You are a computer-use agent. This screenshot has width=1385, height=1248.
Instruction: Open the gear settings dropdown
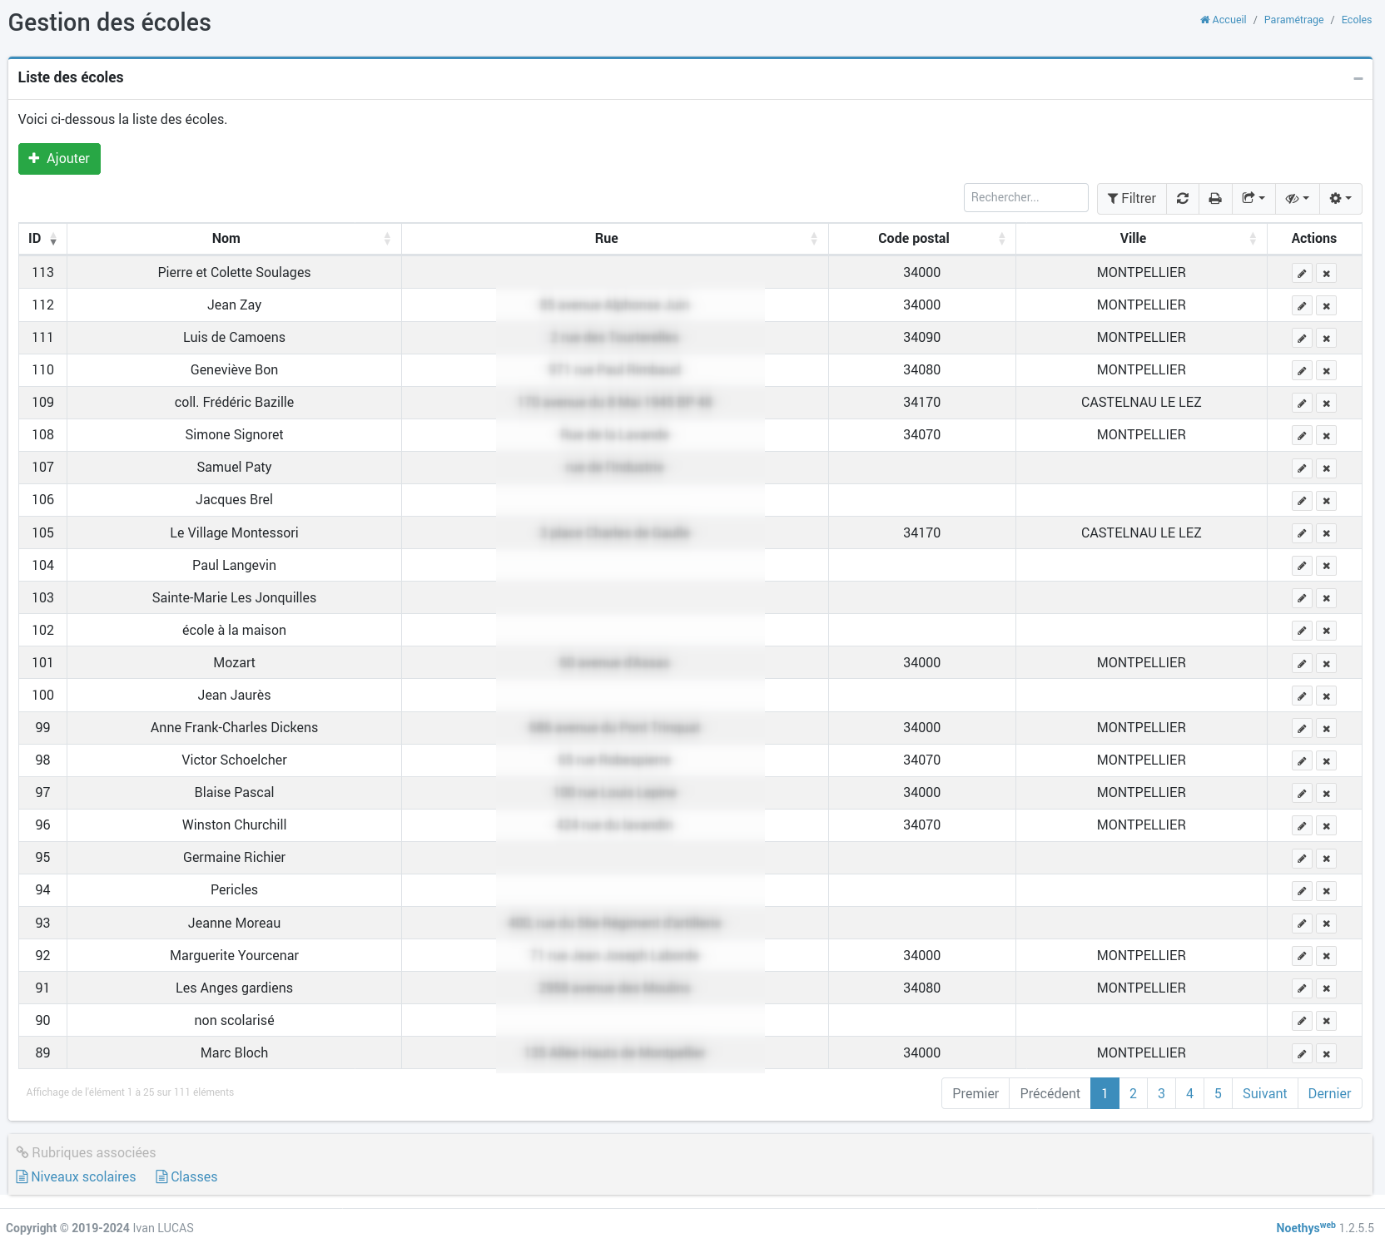point(1340,199)
